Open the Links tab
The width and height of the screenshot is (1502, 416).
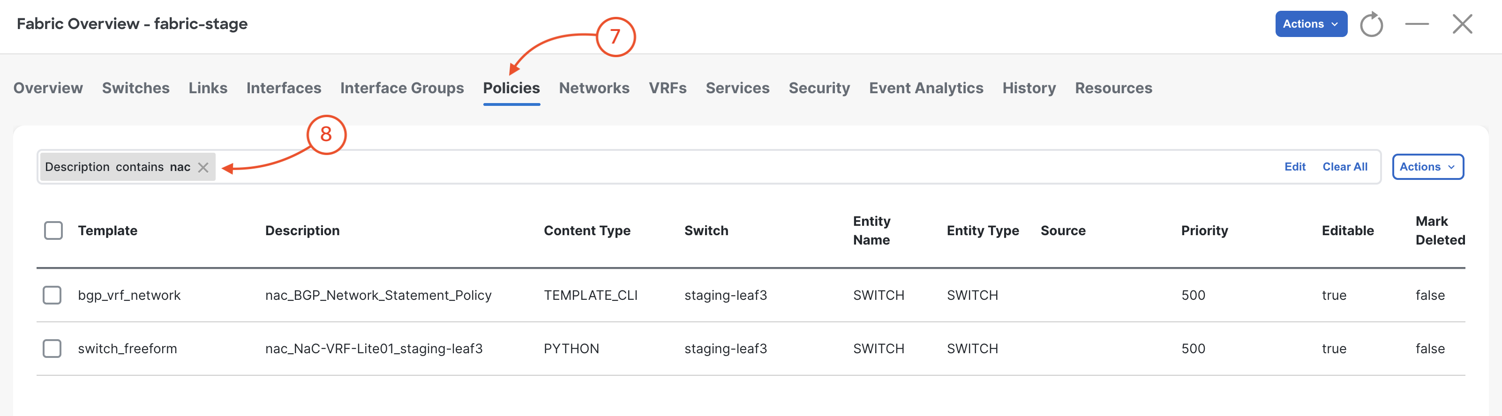coord(208,88)
